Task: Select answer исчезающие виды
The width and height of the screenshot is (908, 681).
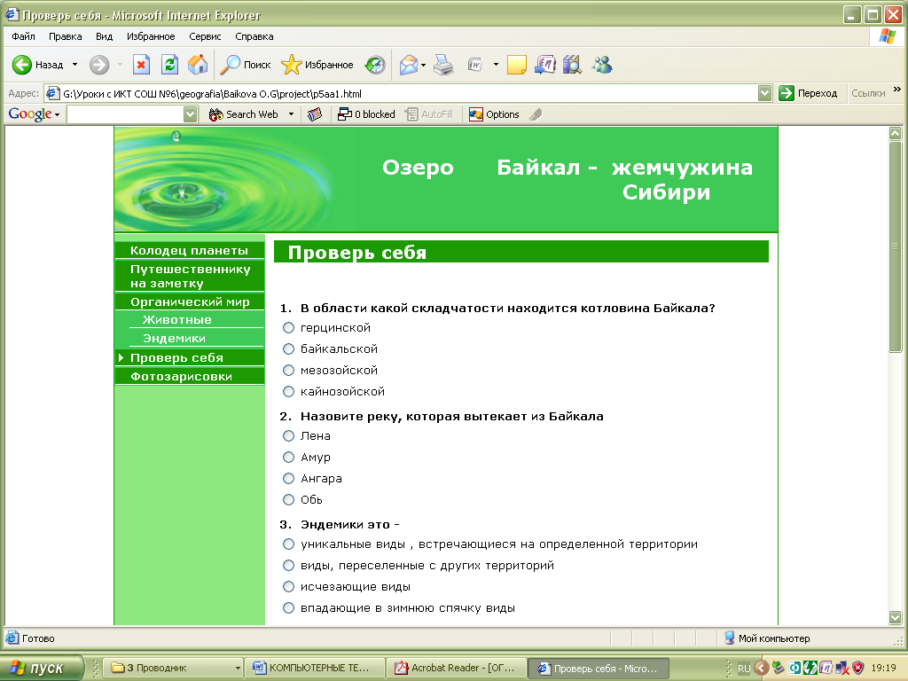Action: click(288, 587)
